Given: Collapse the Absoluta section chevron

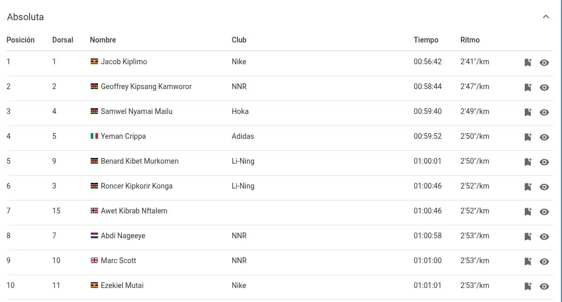Looking at the screenshot, I should point(545,17).
